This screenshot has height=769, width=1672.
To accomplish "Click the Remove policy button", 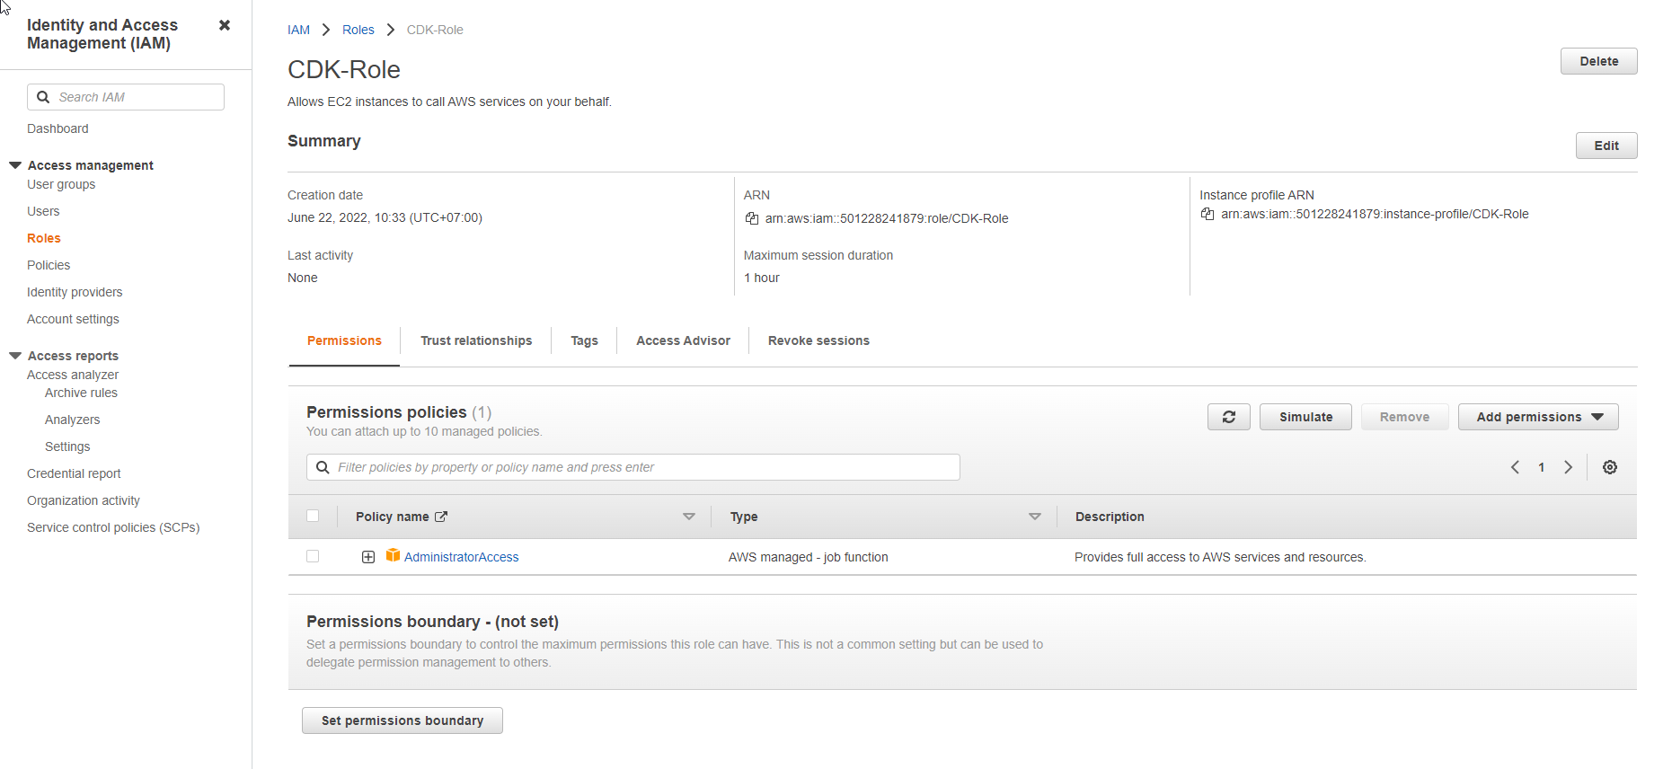I will click(1404, 417).
